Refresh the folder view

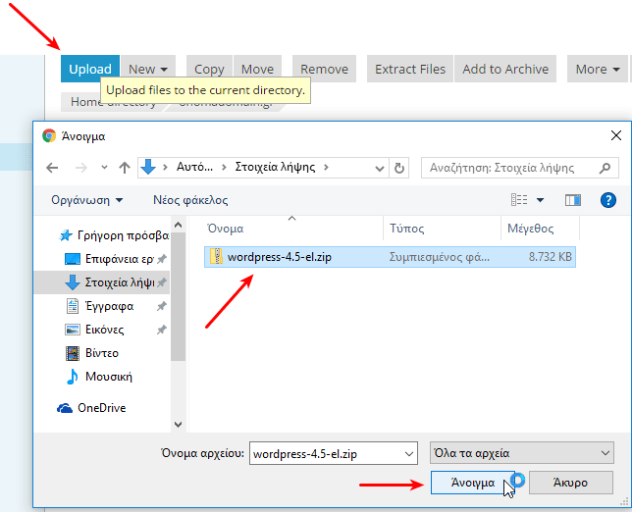click(x=399, y=168)
